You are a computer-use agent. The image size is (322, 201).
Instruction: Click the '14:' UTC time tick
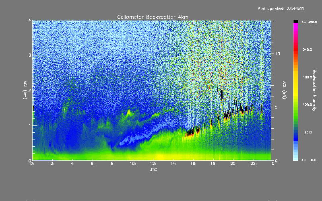click(x=173, y=164)
